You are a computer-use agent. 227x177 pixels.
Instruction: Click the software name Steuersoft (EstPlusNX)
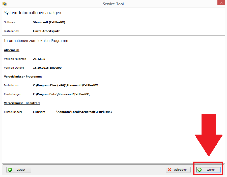click(x=49, y=22)
